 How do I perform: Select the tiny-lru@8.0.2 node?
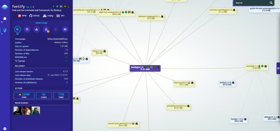(184, 84)
